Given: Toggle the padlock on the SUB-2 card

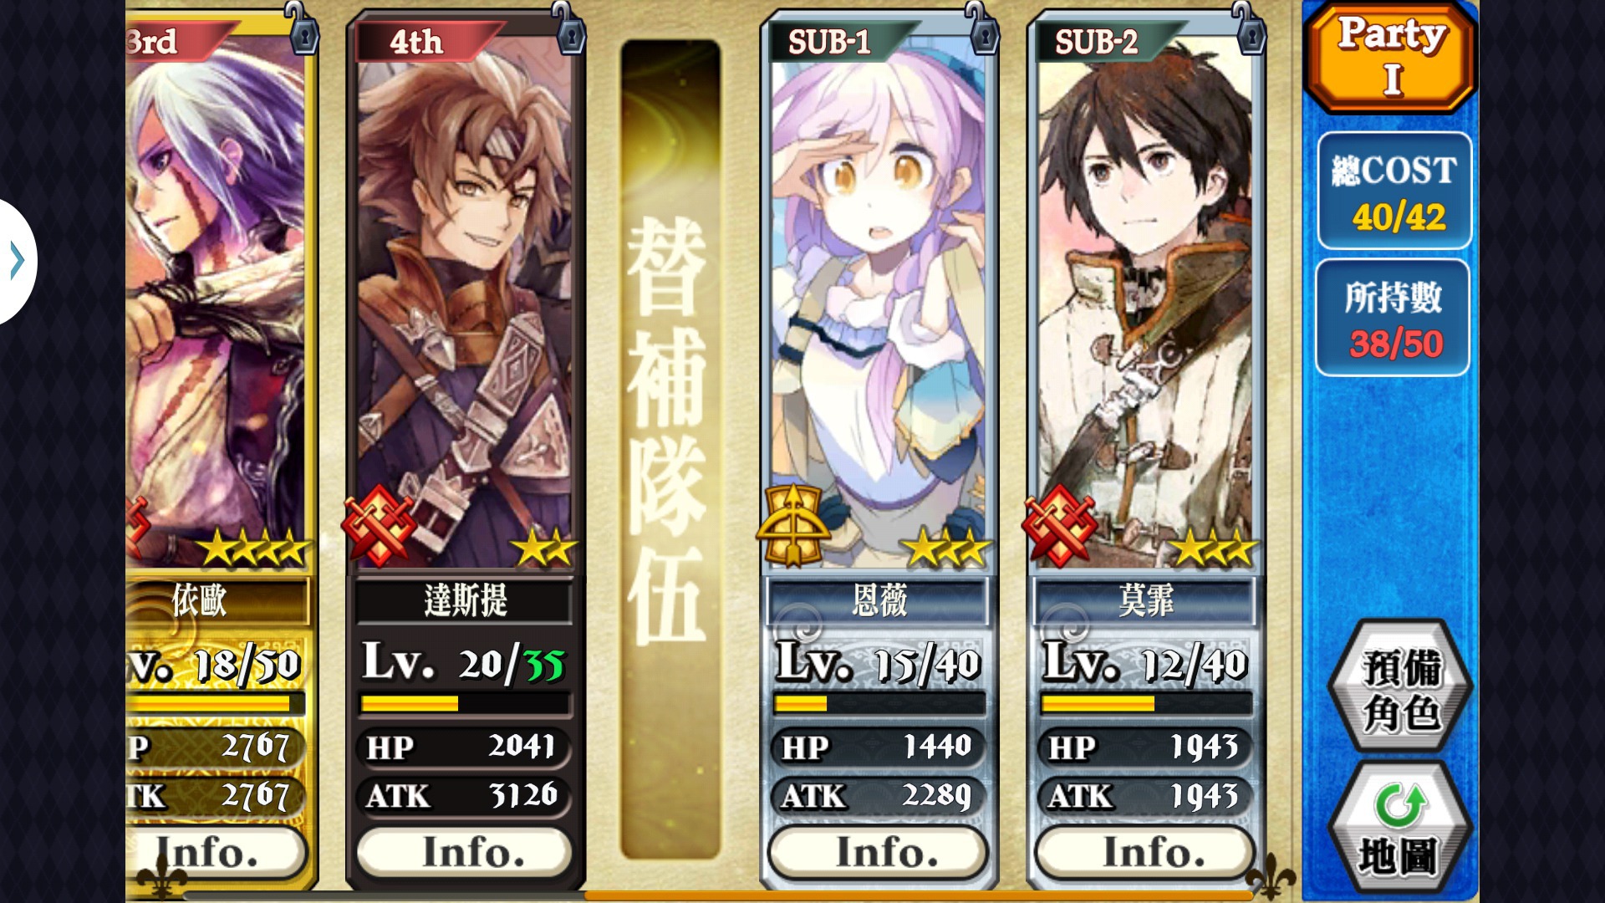Looking at the screenshot, I should tap(1251, 30).
